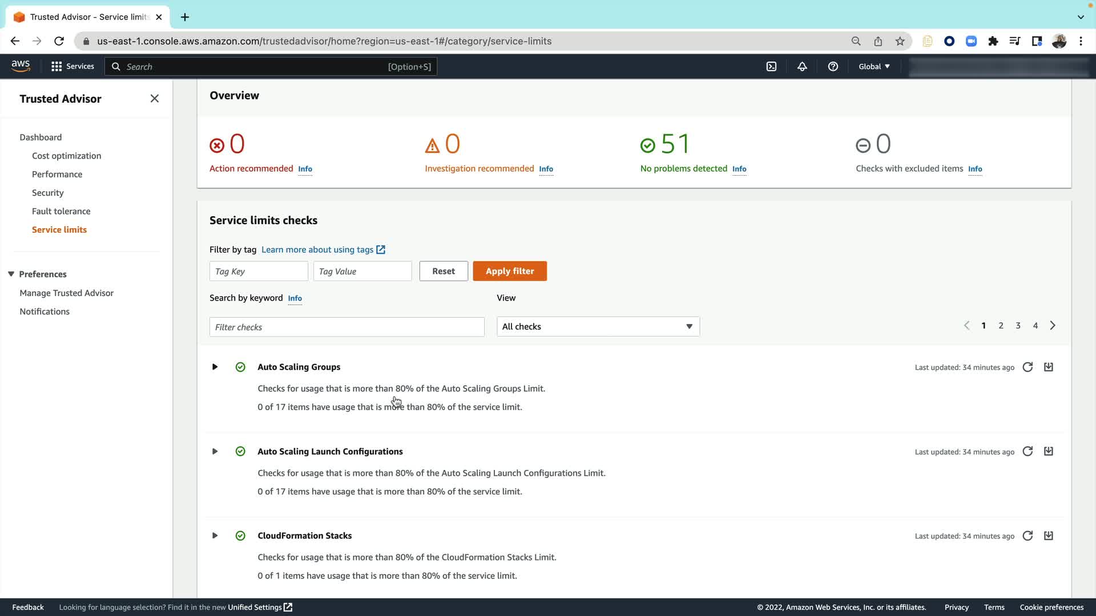Open the All checks view dropdown
The width and height of the screenshot is (1096, 616).
point(598,327)
